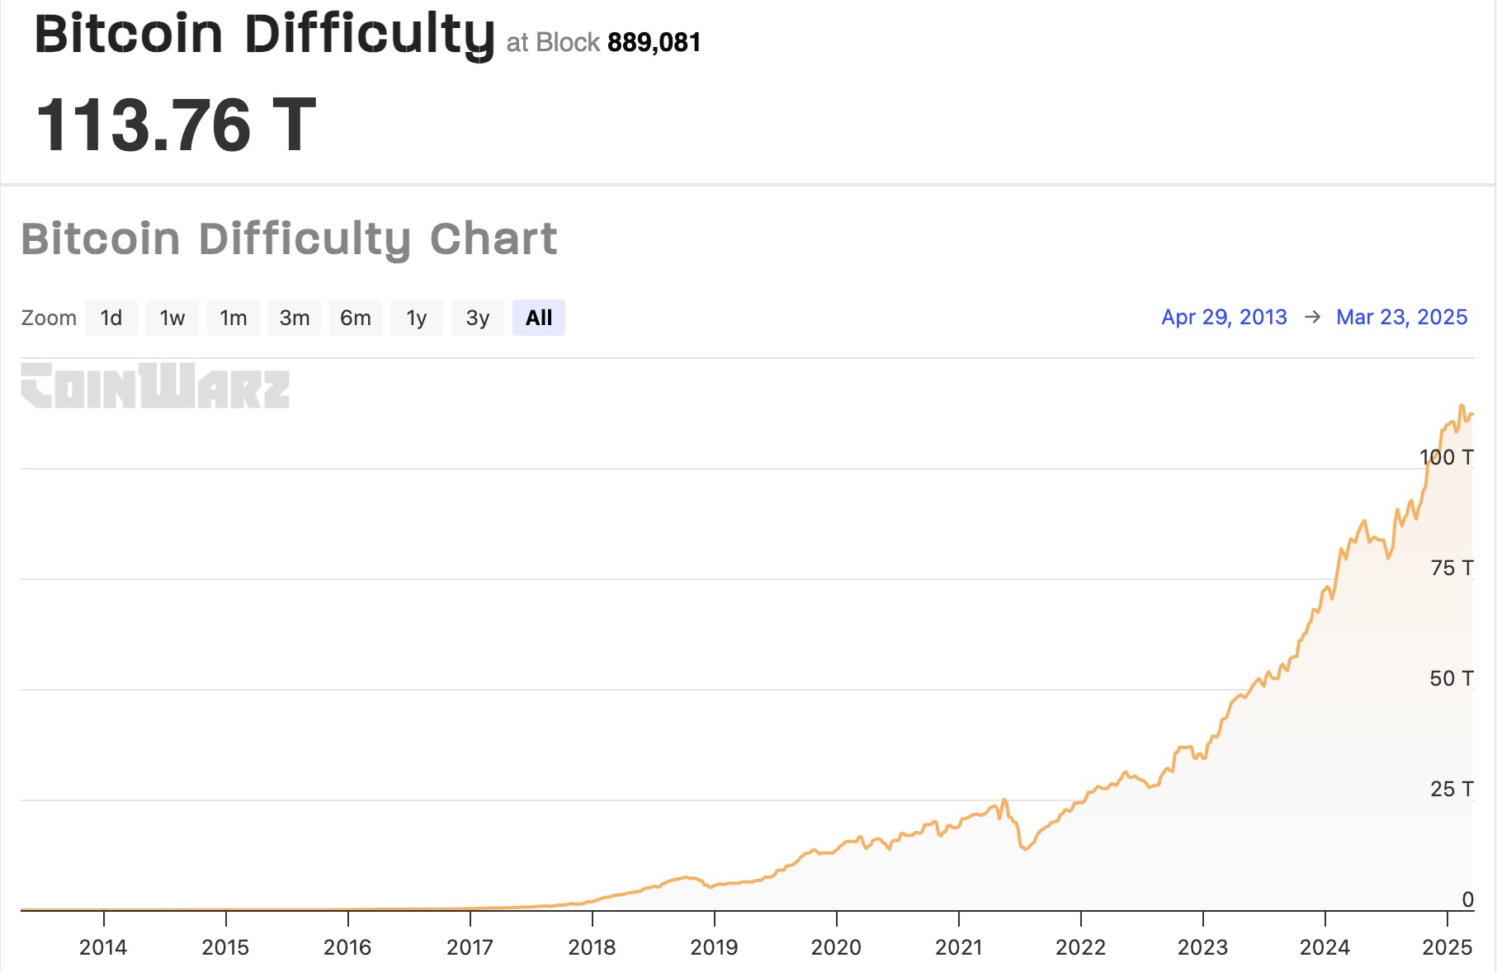1497x972 pixels.
Task: Click the 2014 x-axis label
Action: [103, 946]
